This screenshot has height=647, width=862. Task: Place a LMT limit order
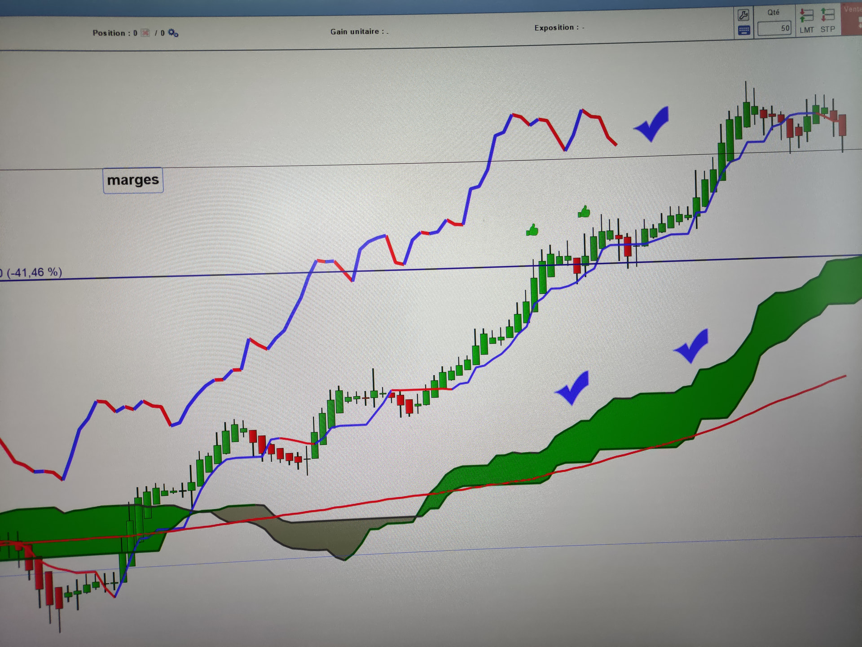coord(806,21)
